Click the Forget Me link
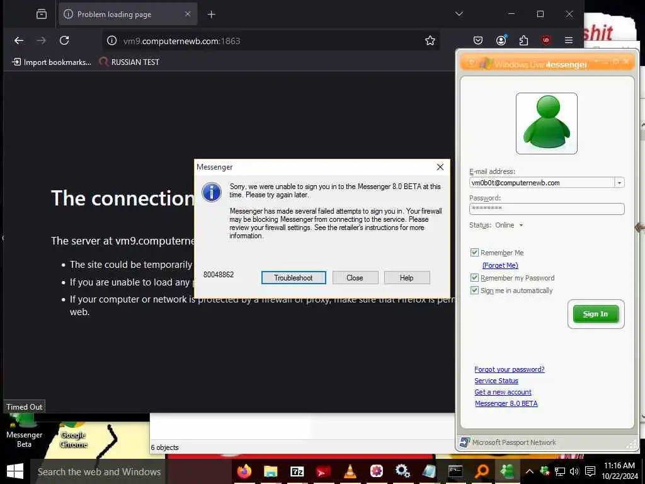This screenshot has width=645, height=484. pos(500,265)
